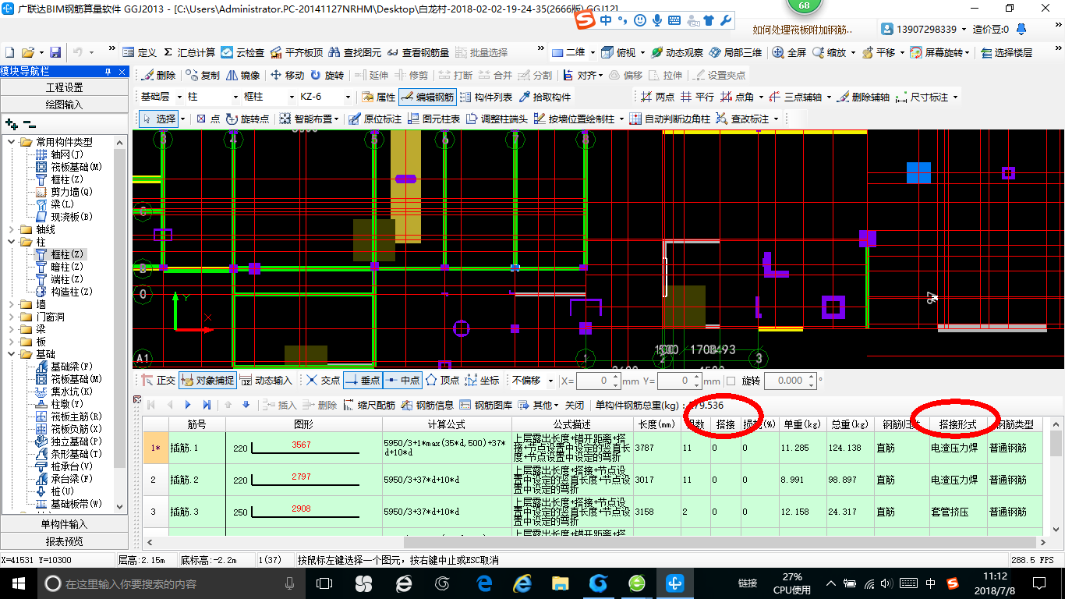The image size is (1065, 599).
Task: Select 筏板基础(M) under 常用构件类型
Action: pos(69,167)
